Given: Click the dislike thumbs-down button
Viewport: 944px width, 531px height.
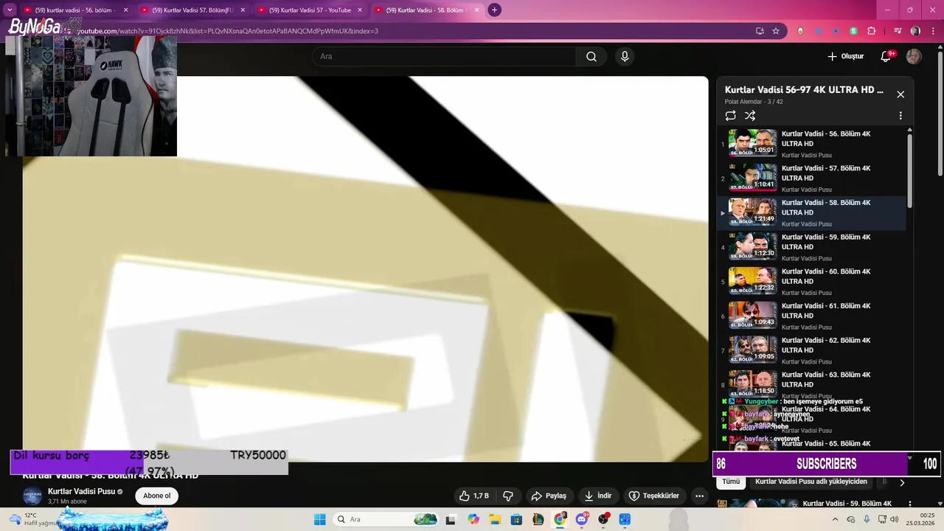Looking at the screenshot, I should (508, 496).
